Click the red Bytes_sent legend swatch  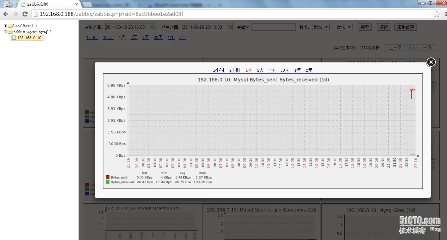pos(107,177)
